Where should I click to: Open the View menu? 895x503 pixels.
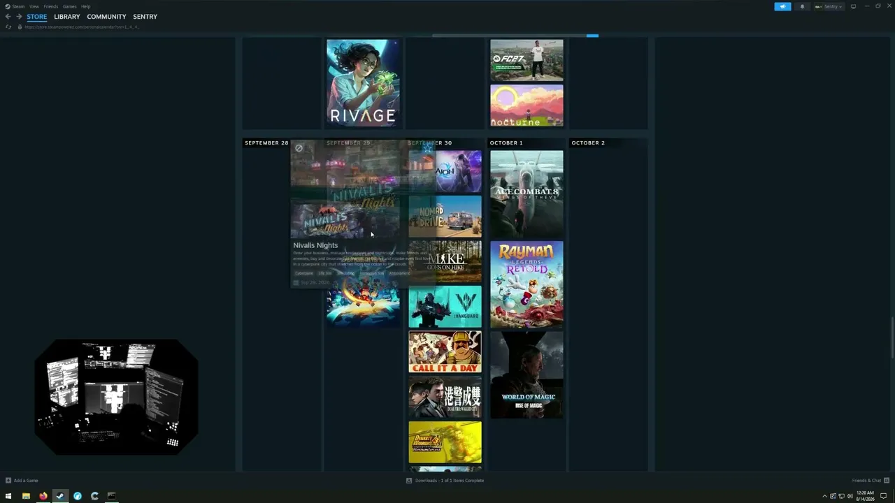pos(34,6)
